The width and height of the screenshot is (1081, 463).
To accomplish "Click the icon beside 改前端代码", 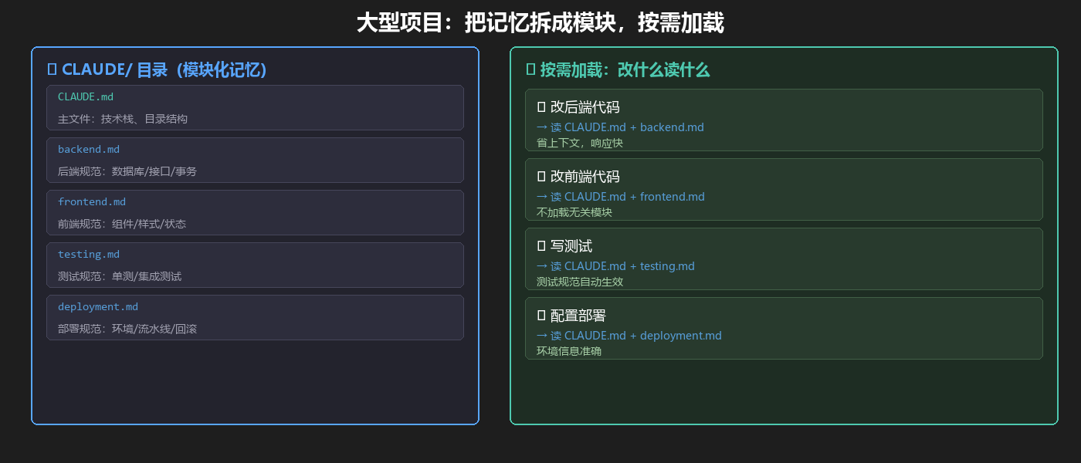I will tap(541, 177).
